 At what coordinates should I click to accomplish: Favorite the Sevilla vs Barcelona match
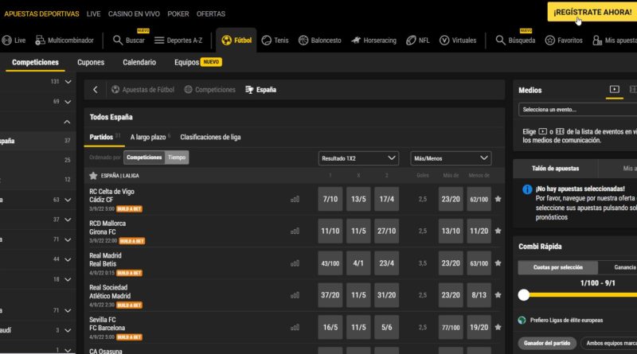pyautogui.click(x=498, y=327)
